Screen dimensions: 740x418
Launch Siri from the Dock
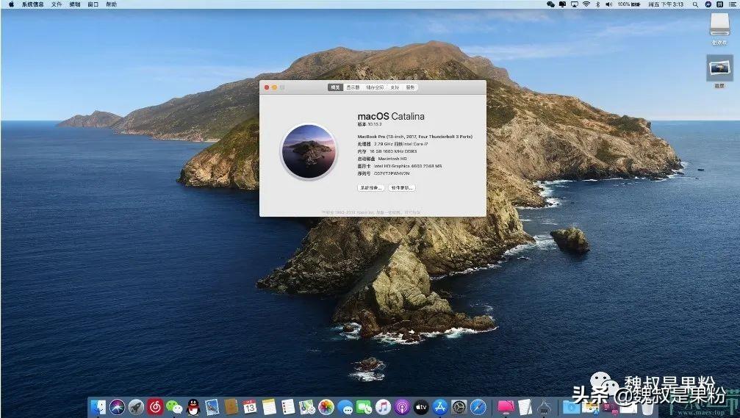pos(118,406)
